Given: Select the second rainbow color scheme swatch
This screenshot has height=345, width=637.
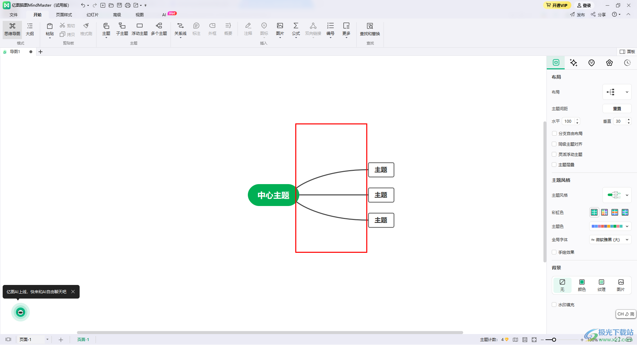Looking at the screenshot, I should coord(604,212).
